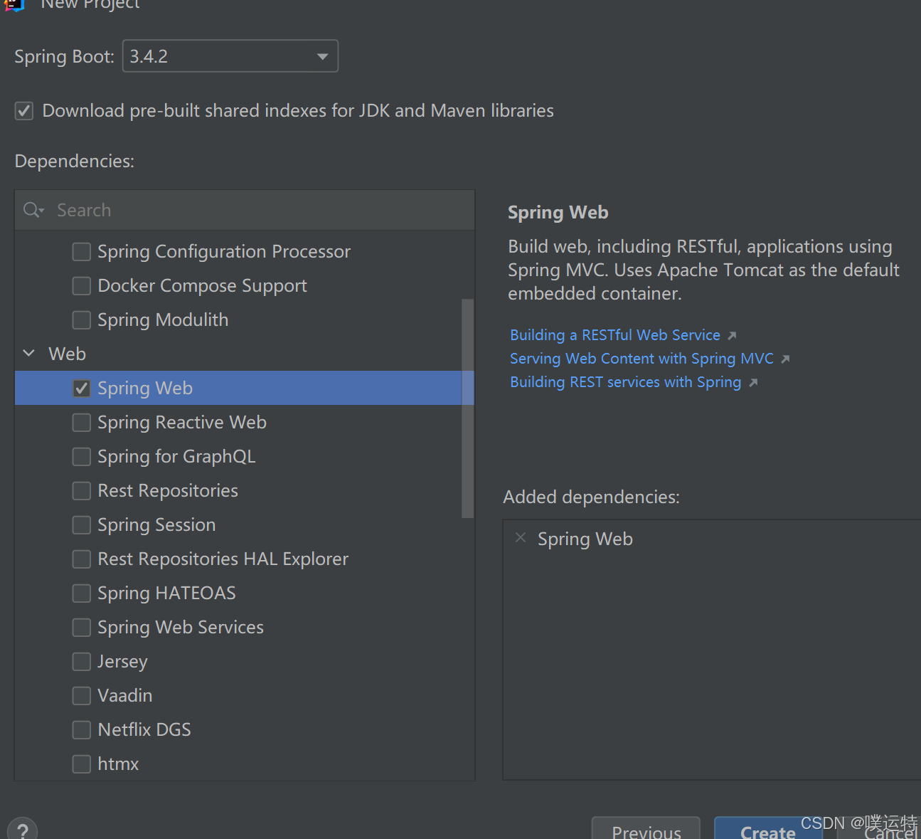Check Rest Repositories HAL Explorer
This screenshot has height=839, width=921.
pyautogui.click(x=82, y=559)
